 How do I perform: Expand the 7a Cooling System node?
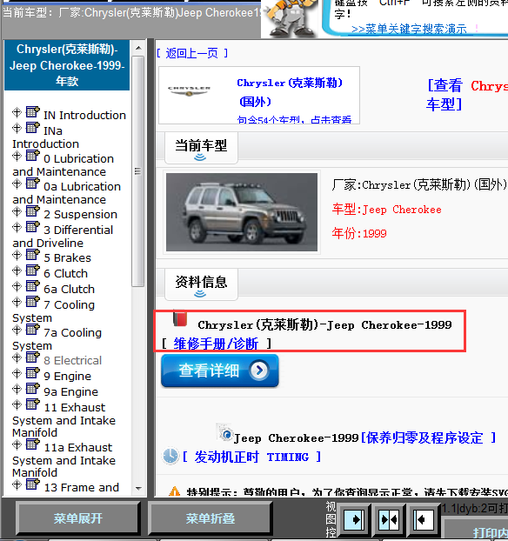[x=17, y=330]
